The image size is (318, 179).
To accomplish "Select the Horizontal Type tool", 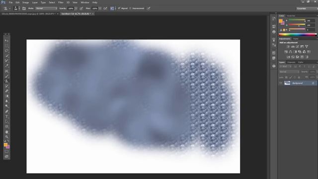I will click(x=6, y=116).
